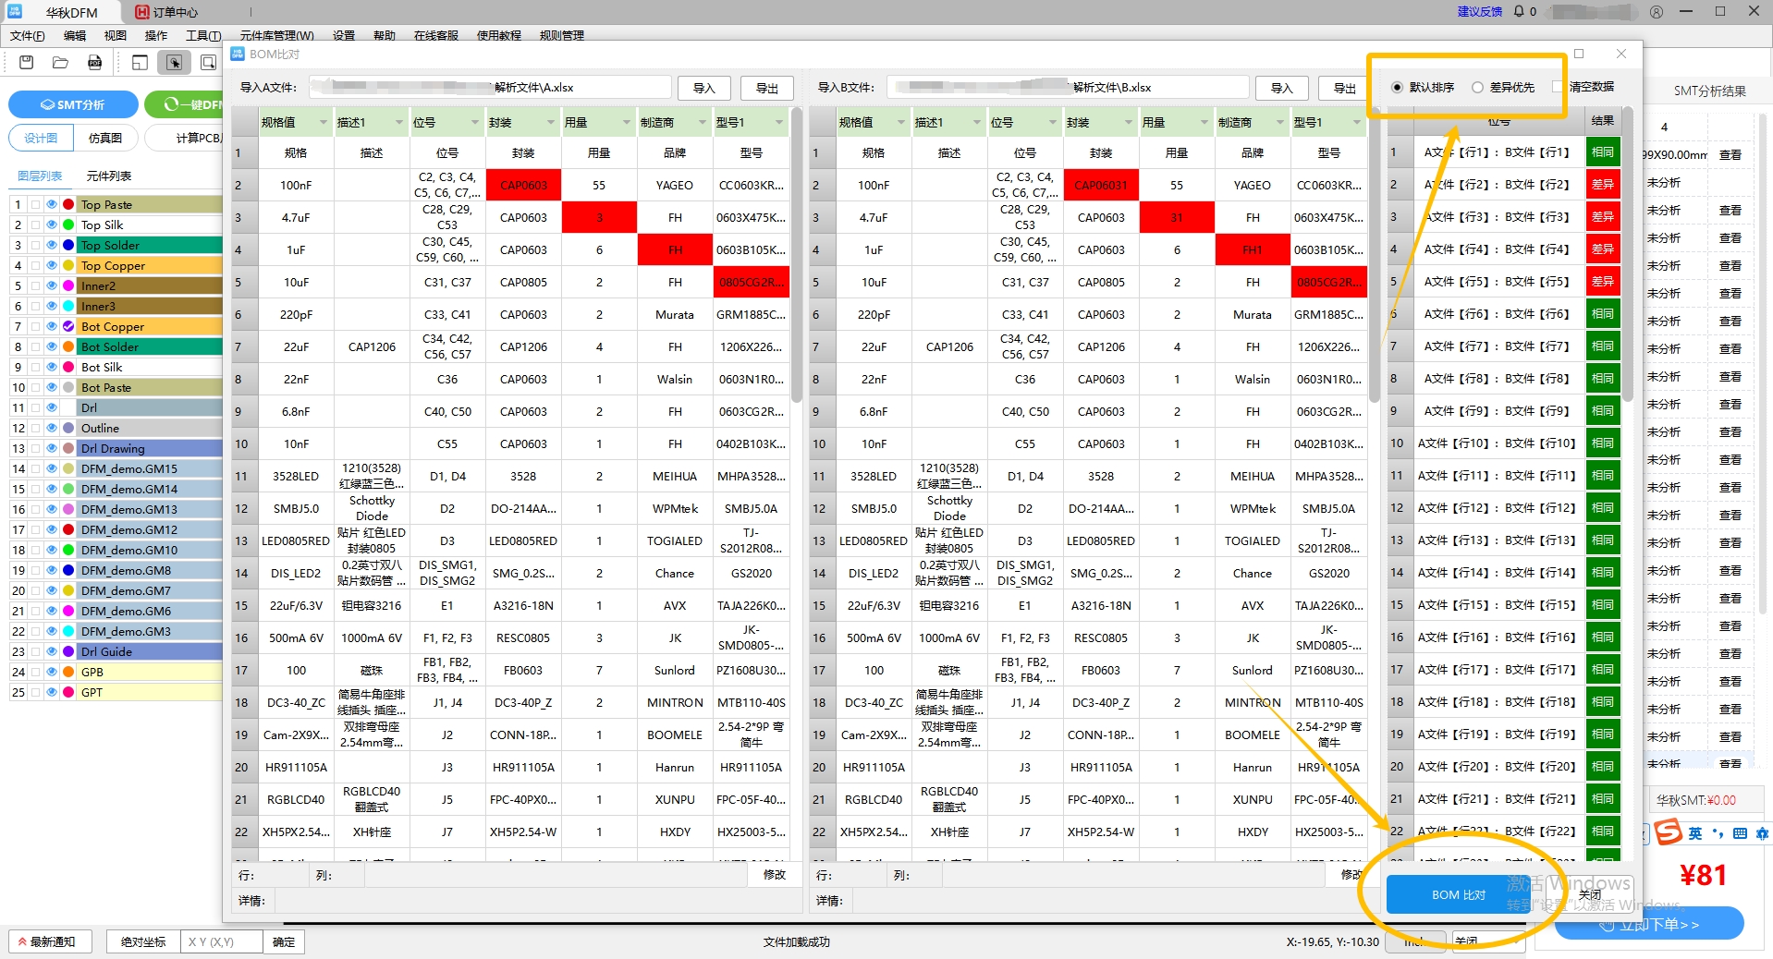This screenshot has height=959, width=1773.
Task: Click the 差异 result for row 2
Action: point(1603,185)
